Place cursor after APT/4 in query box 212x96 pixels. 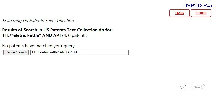[77, 52]
